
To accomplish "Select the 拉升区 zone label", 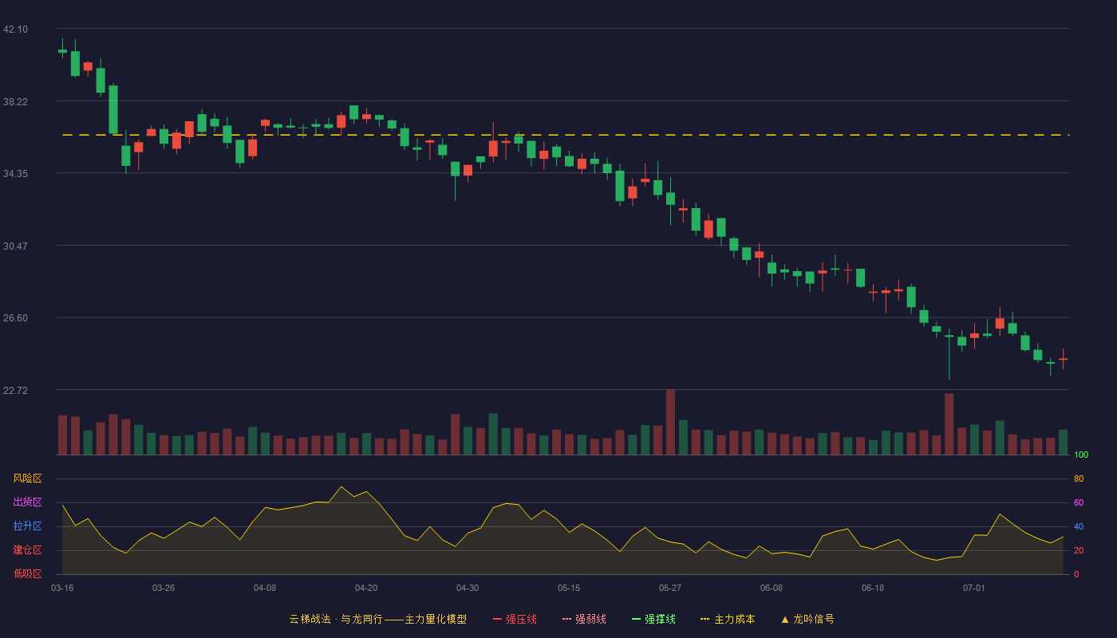I will (x=27, y=526).
